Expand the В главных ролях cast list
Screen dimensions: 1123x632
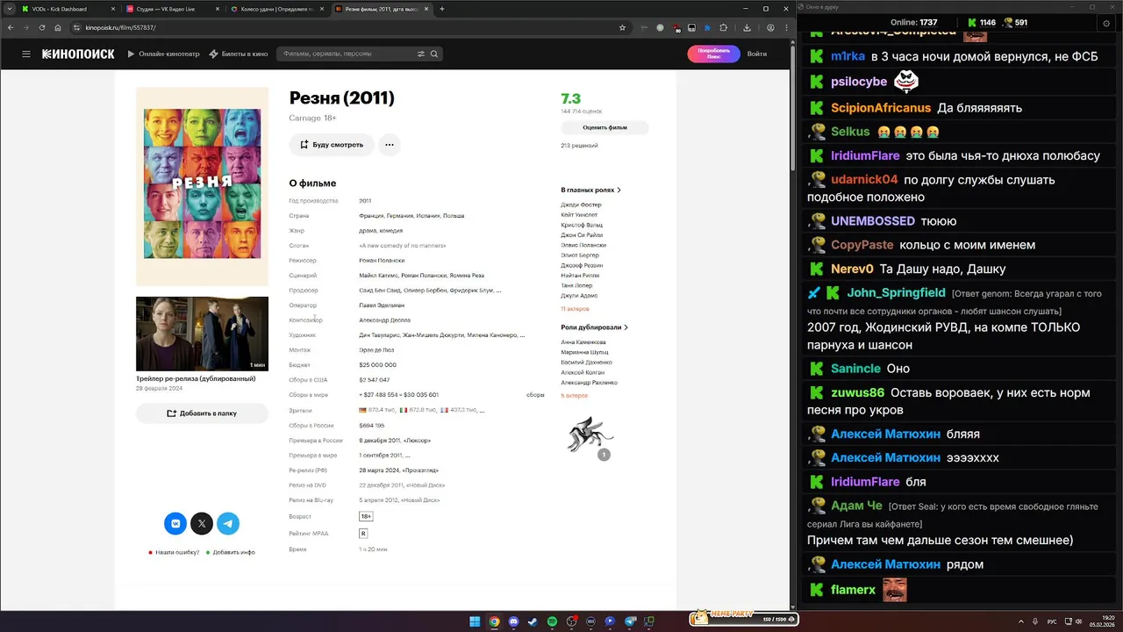590,190
